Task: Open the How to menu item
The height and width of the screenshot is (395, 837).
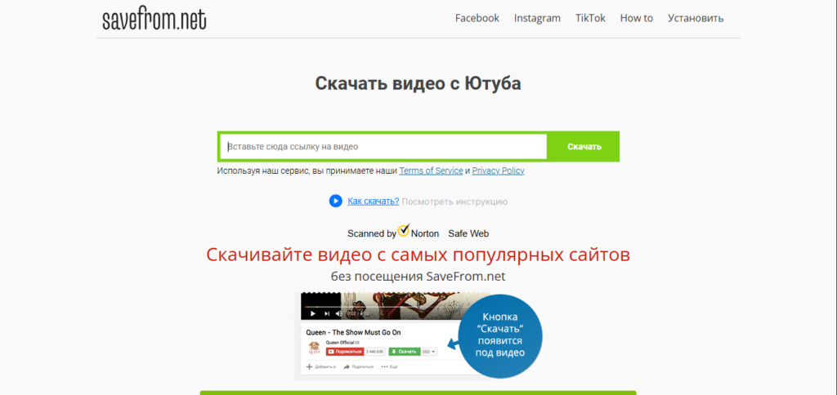Action: pyautogui.click(x=636, y=18)
